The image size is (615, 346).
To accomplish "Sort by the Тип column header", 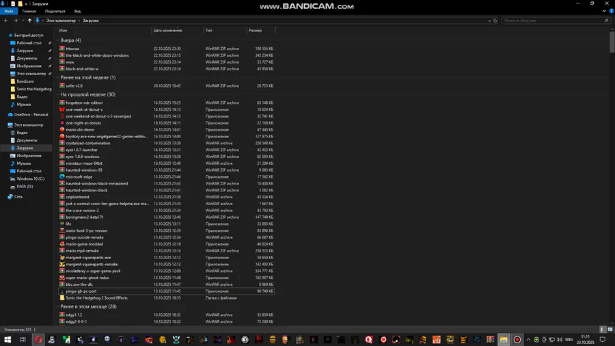I will pyautogui.click(x=225, y=30).
